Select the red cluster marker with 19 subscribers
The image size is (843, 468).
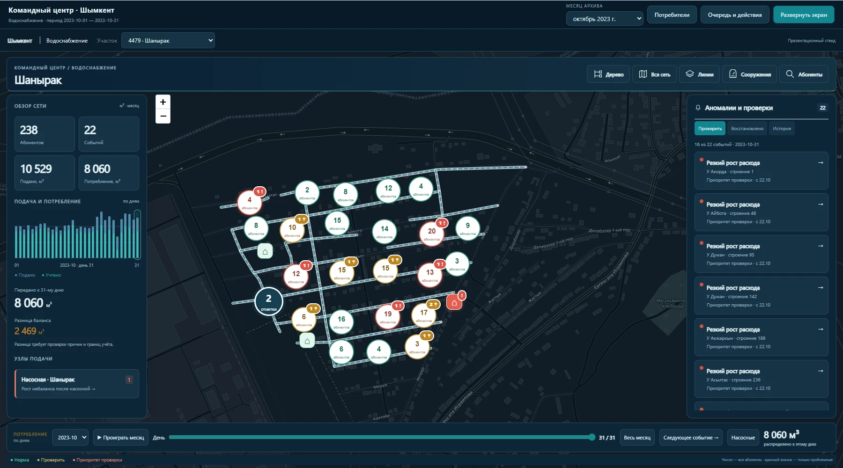(x=388, y=316)
